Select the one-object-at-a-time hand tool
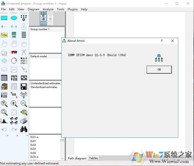The height and width of the screenshot is (166, 194). click(4, 44)
